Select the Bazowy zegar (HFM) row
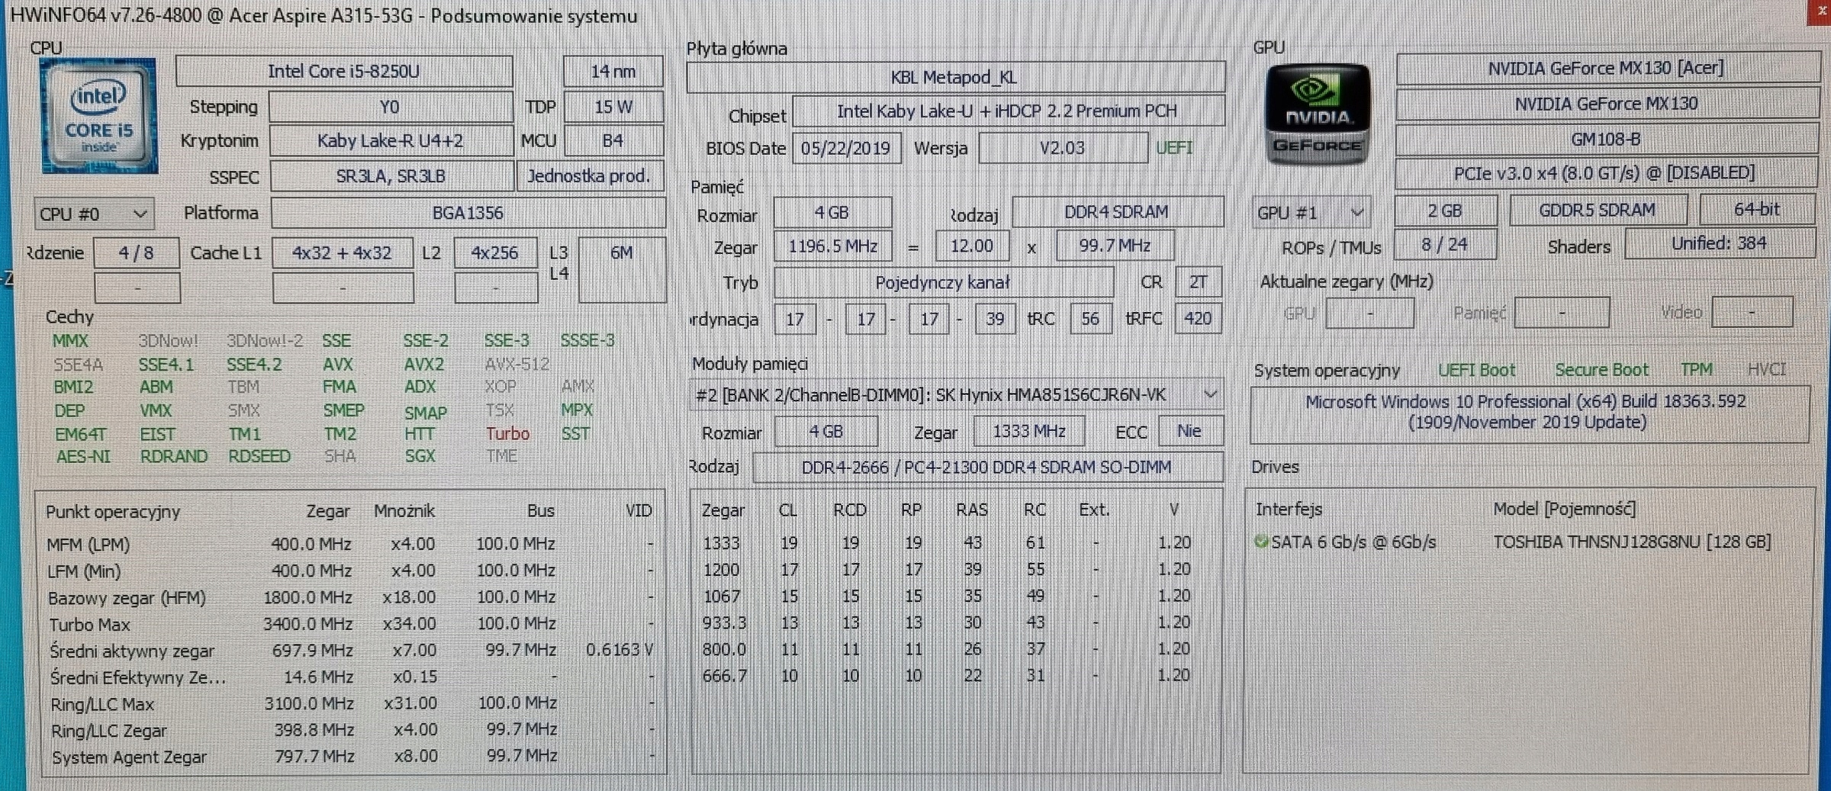The height and width of the screenshot is (791, 1831). coord(351,597)
